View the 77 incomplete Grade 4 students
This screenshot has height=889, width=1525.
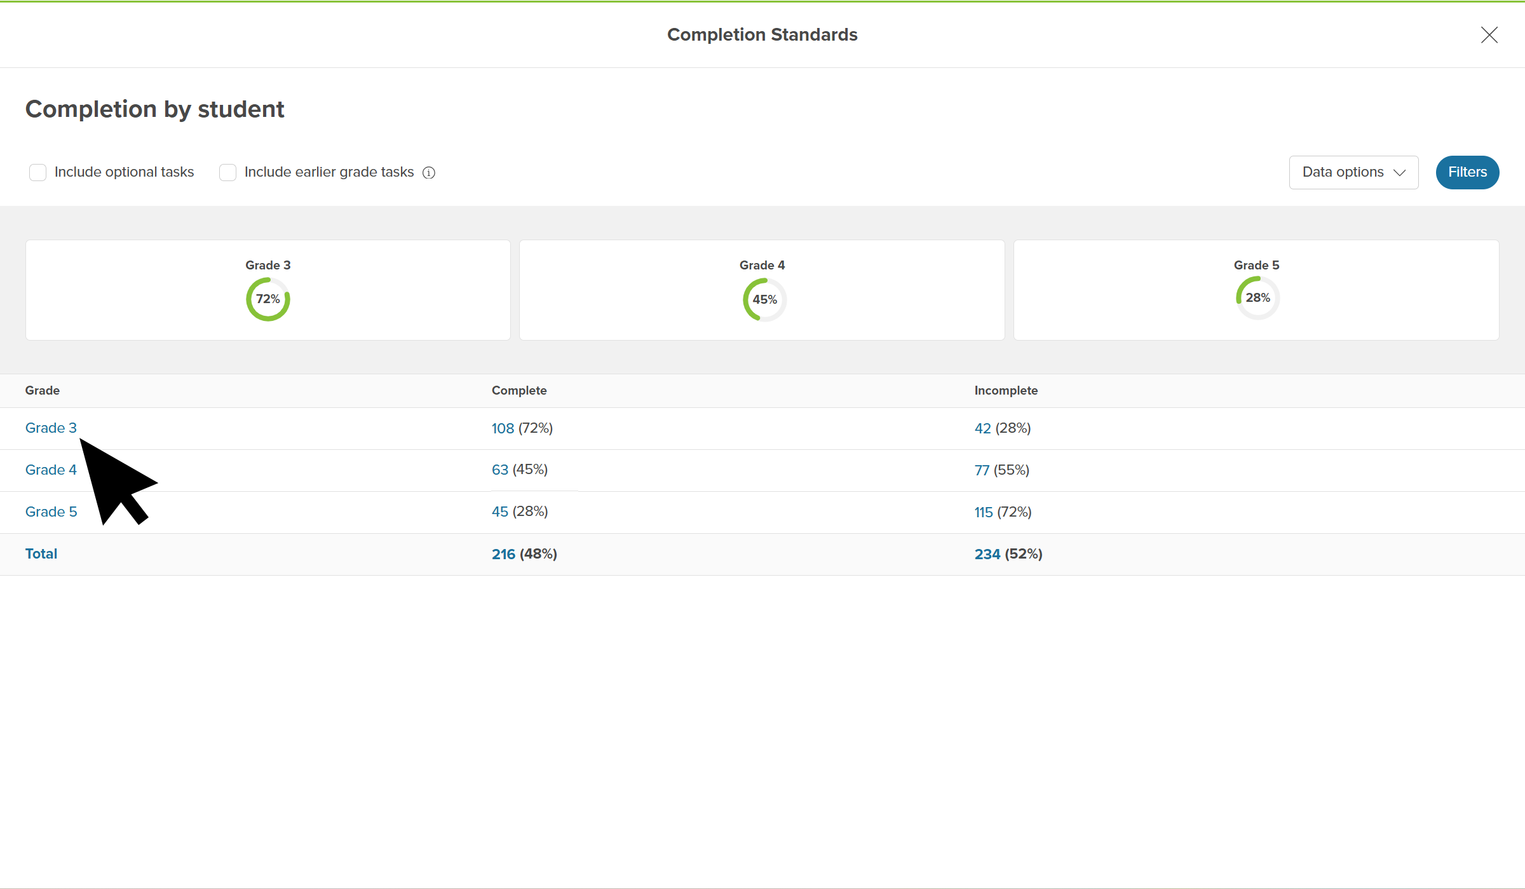tap(982, 471)
